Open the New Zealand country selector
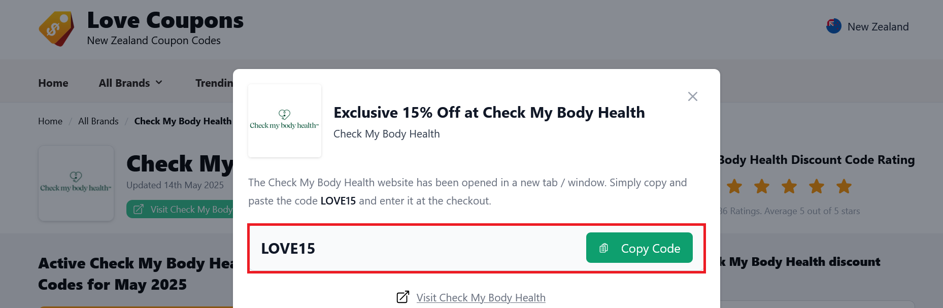Viewport: 943px width, 308px height. point(868,26)
